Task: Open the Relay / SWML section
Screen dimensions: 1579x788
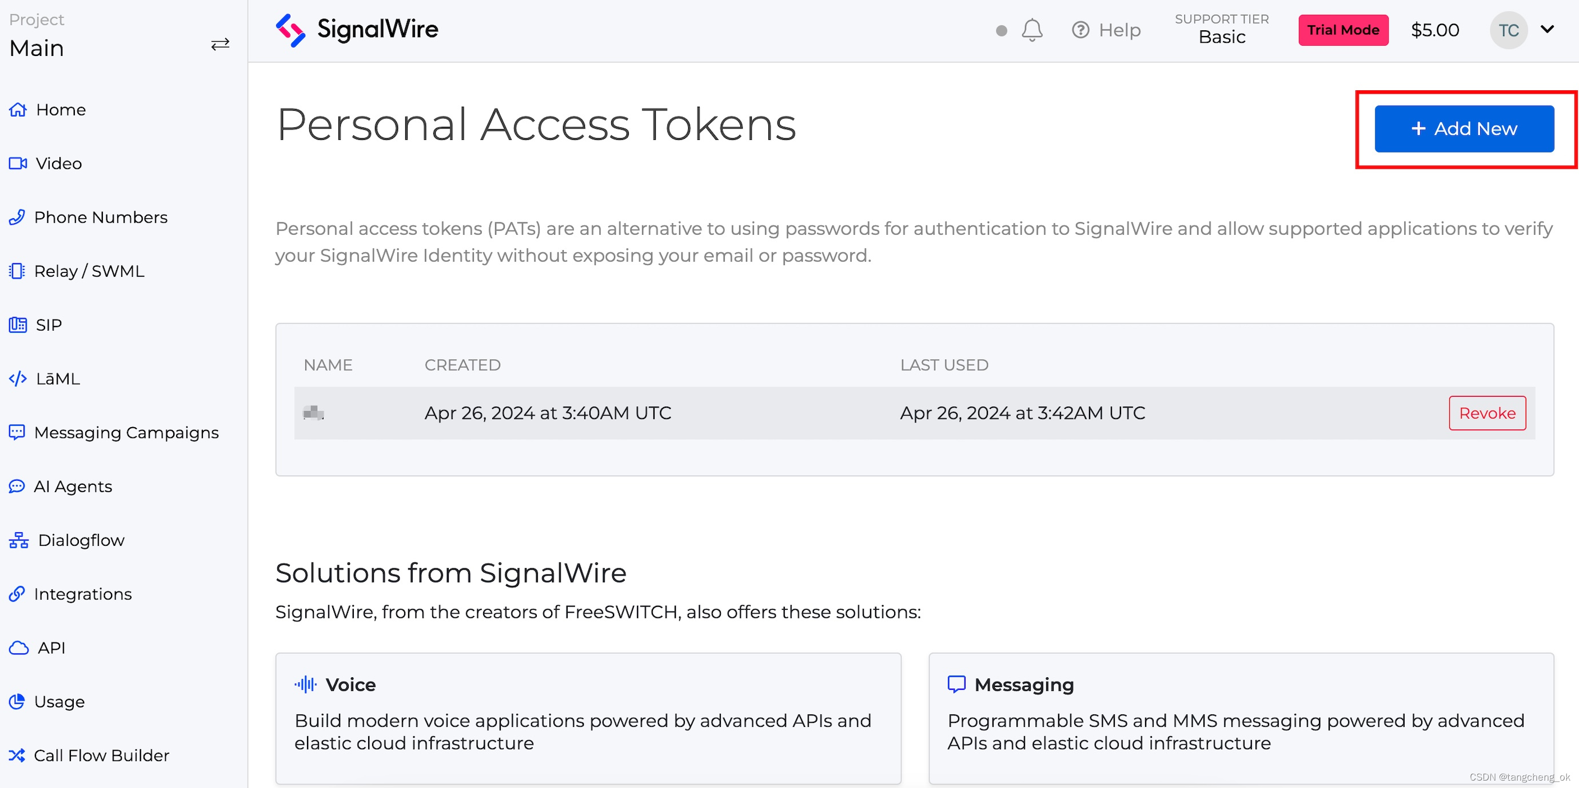Action: click(89, 271)
